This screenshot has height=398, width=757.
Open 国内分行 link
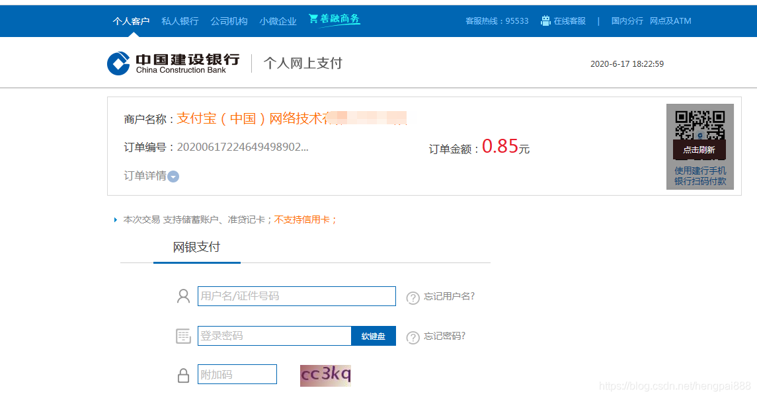pyautogui.click(x=627, y=20)
